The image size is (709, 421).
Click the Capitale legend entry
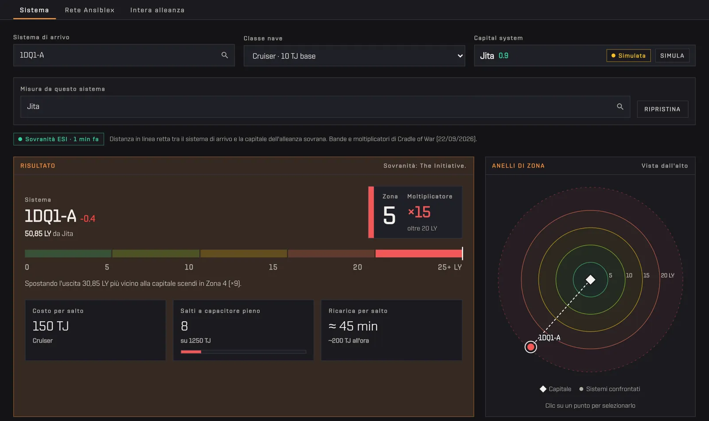(556, 389)
